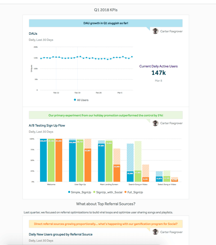This screenshot has width=216, height=245.
Task: Click the green holiday promotion experiment banner
Action: click(x=105, y=115)
